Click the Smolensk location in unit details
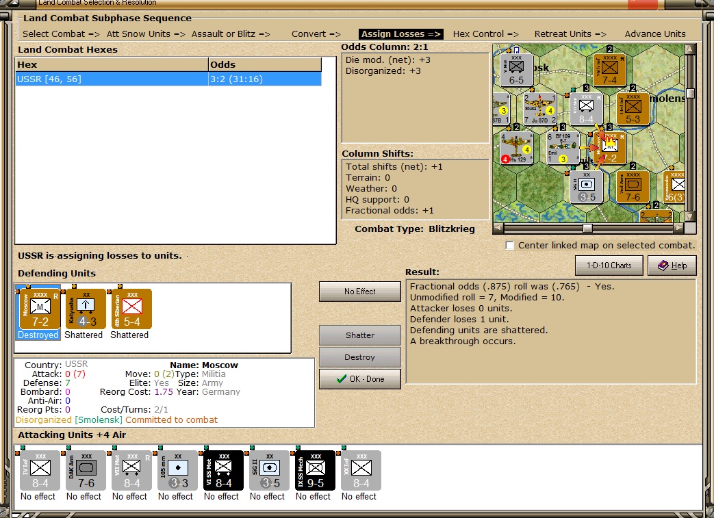This screenshot has height=518, width=714. click(x=99, y=419)
